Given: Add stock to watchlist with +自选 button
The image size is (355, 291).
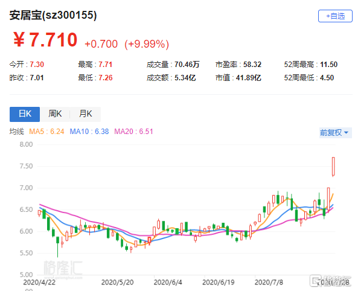Looking at the screenshot, I should pyautogui.click(x=335, y=16).
